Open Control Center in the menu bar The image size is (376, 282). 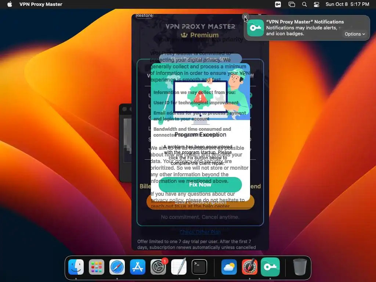click(x=317, y=4)
